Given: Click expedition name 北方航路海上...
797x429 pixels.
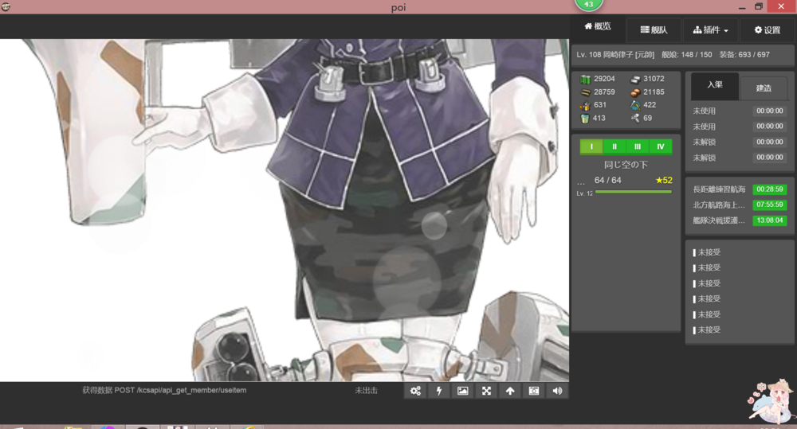Looking at the screenshot, I should point(719,205).
